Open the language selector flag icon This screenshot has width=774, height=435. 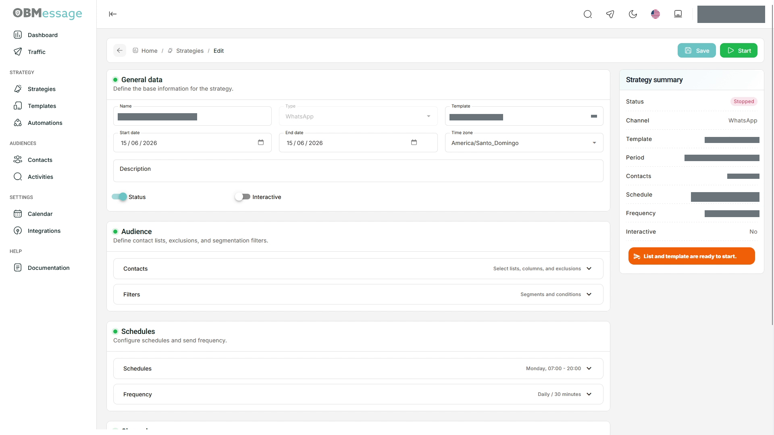[x=655, y=14]
